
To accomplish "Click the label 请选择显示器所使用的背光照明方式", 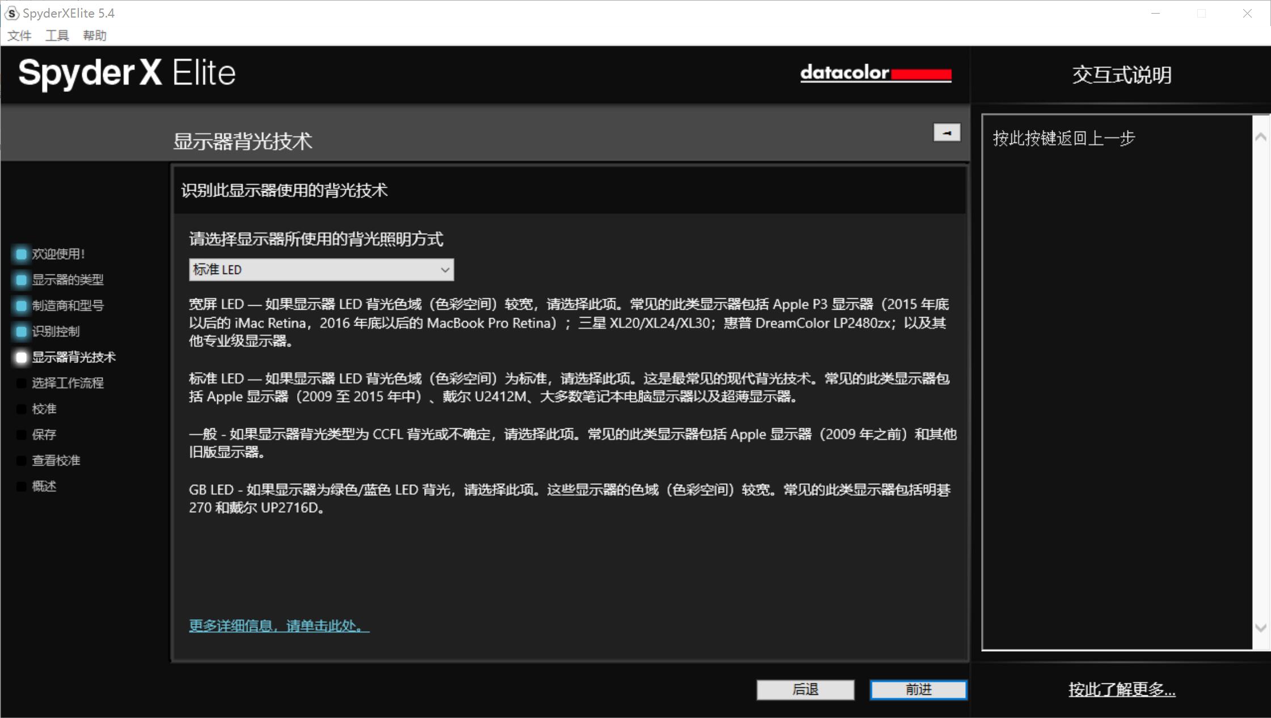I will (x=316, y=239).
